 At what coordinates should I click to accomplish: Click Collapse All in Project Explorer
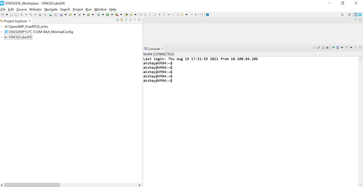[118, 20]
